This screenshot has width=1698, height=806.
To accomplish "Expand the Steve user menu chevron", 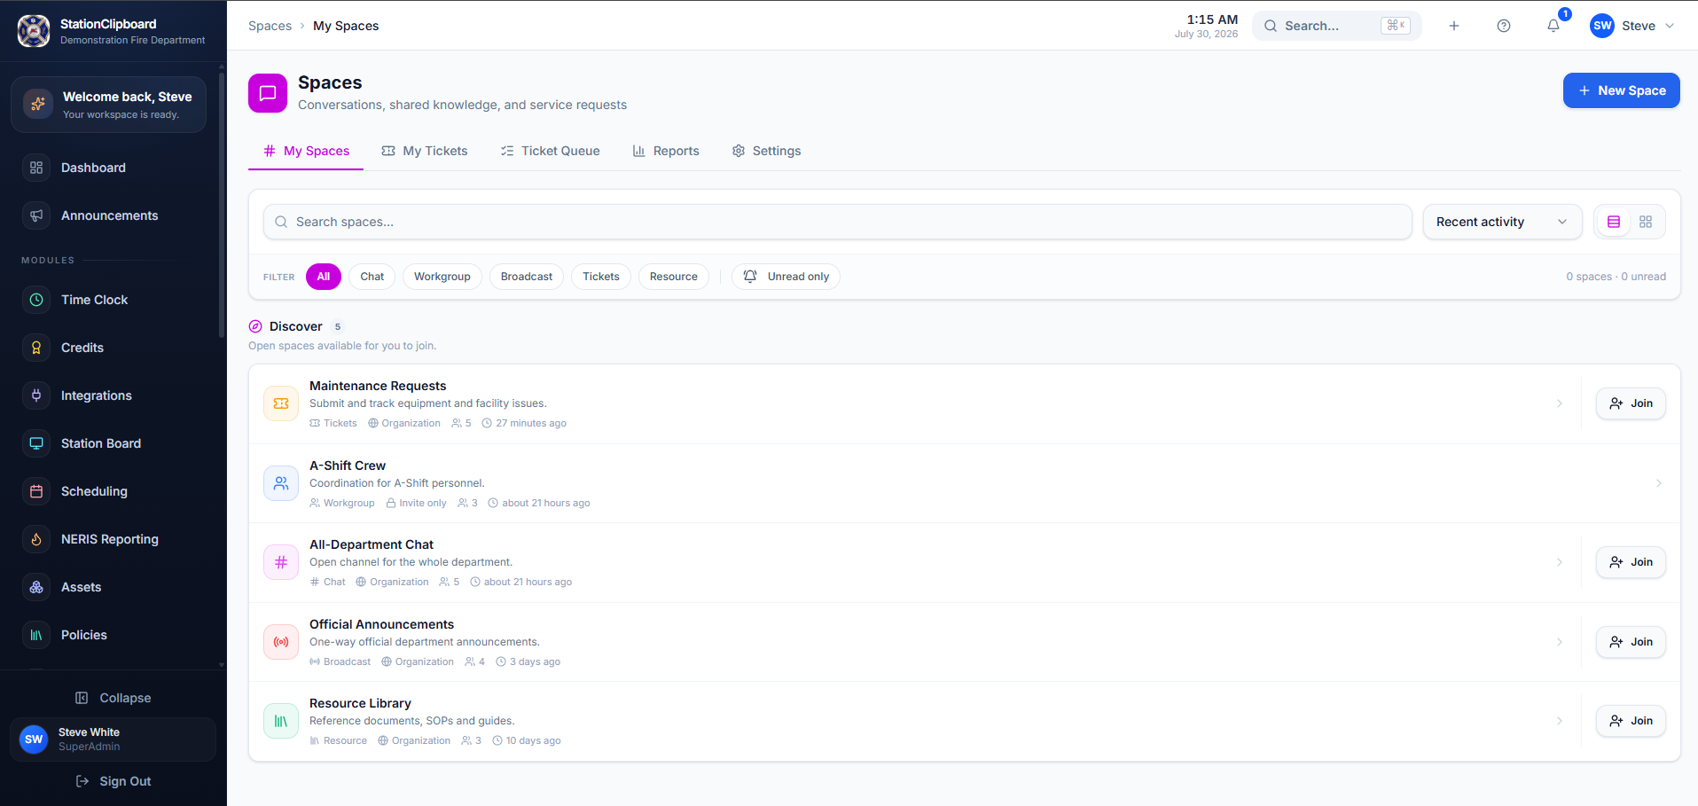I will click(x=1670, y=26).
